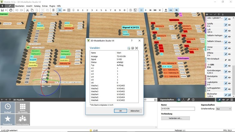Delete the variable with the X icon

click(137, 48)
